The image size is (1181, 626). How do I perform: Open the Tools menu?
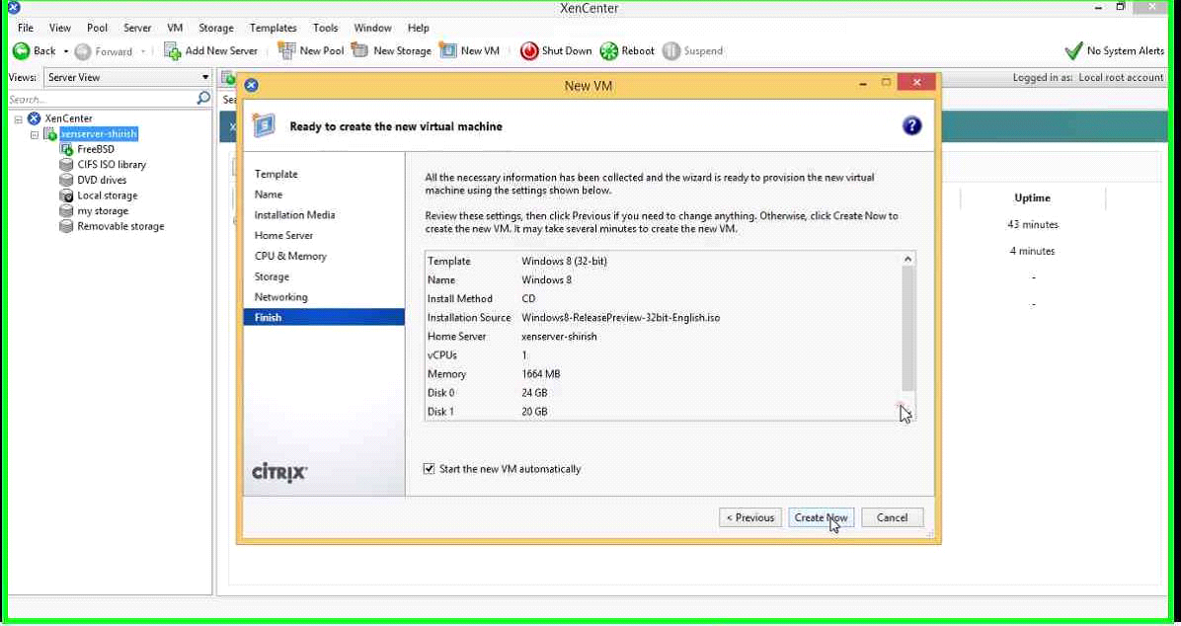[x=326, y=28]
